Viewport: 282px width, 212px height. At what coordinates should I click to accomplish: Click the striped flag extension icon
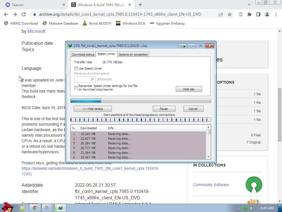point(241,14)
